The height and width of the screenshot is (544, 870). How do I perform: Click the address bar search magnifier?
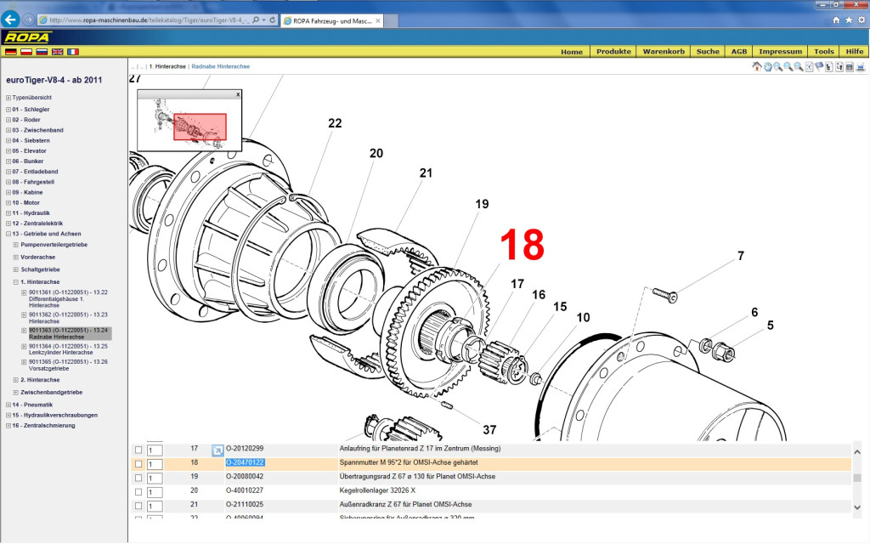tap(256, 20)
